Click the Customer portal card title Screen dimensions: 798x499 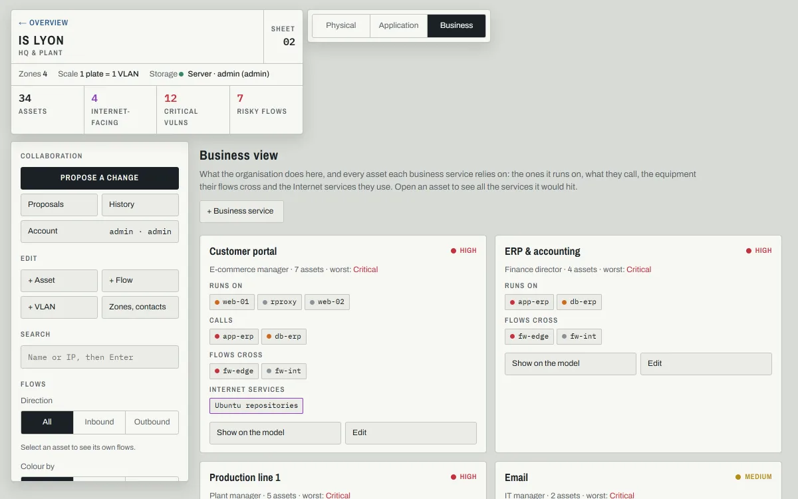tap(243, 251)
